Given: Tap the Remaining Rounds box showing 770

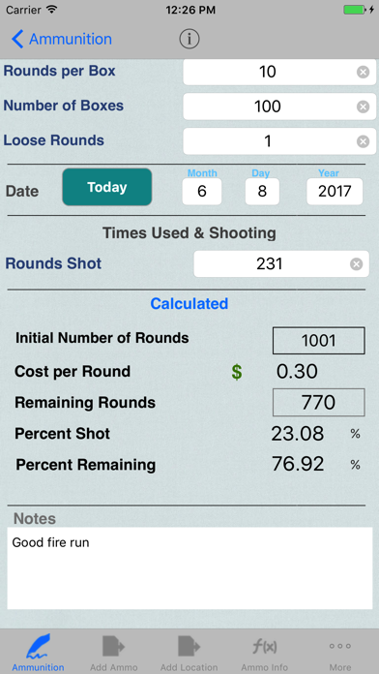Looking at the screenshot, I should tap(319, 402).
